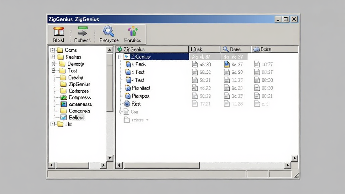Minimize the ZipGenius window
The image size is (345, 194).
(278, 19)
